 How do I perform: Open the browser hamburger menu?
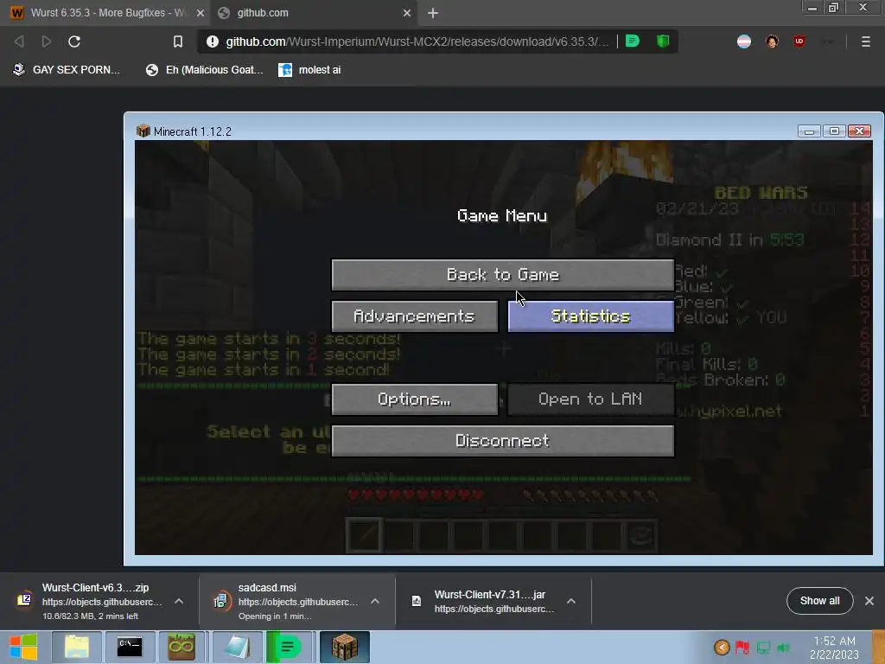(865, 41)
